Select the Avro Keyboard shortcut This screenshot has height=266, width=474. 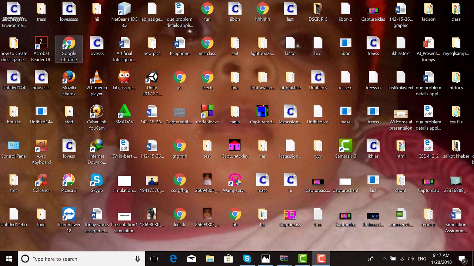[41, 152]
